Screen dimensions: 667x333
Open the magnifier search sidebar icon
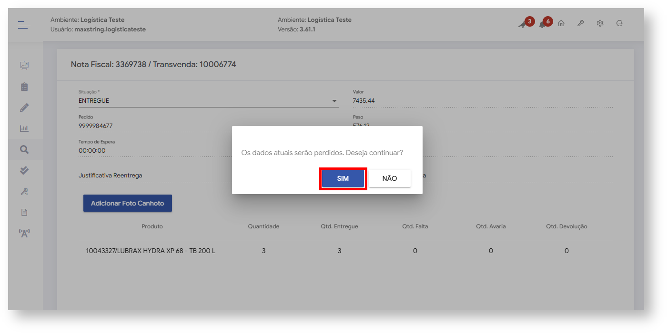[24, 149]
